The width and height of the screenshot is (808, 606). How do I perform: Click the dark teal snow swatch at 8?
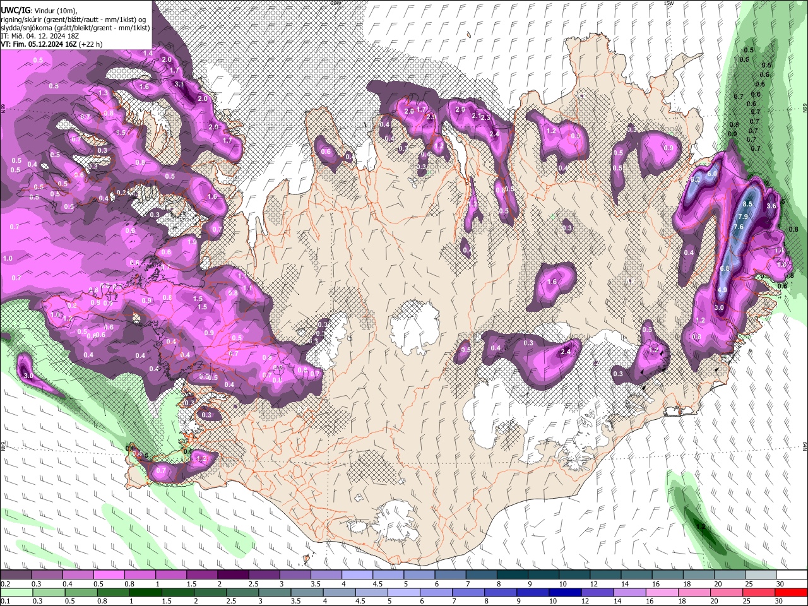(x=513, y=575)
